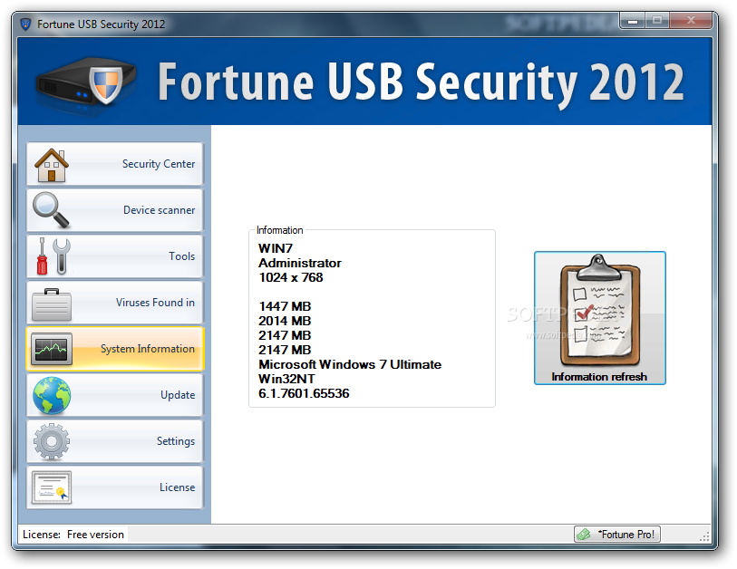Viewport: 737px width, 569px height.
Task: Click the Settings gear icon
Action: pyautogui.click(x=52, y=441)
